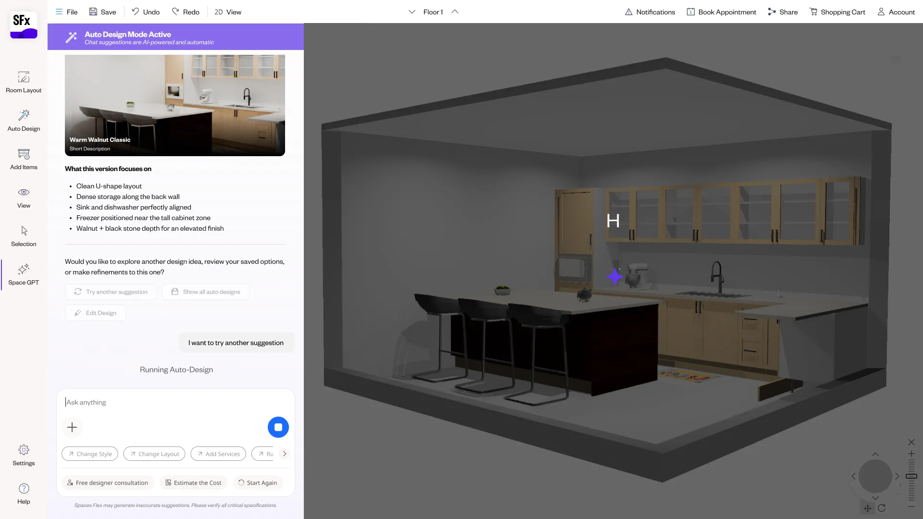Rotate the camera up with arrow

[x=875, y=455]
